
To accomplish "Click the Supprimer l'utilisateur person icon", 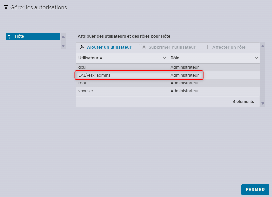I will 144,47.
